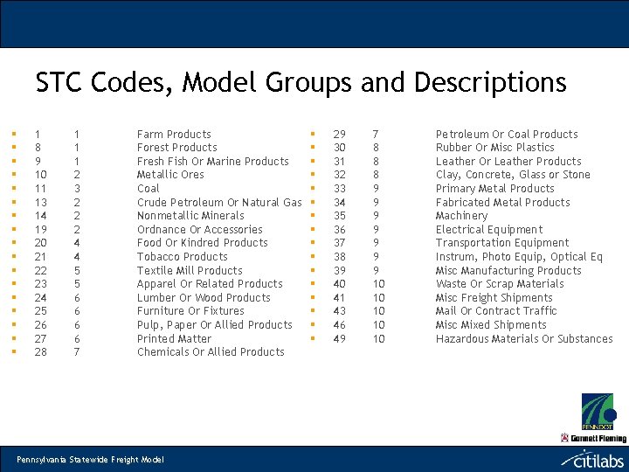The height and width of the screenshot is (472, 629).
Task: Select the slide title 'STC Codes, Model Groups and Descriptions'
Action: [x=301, y=82]
